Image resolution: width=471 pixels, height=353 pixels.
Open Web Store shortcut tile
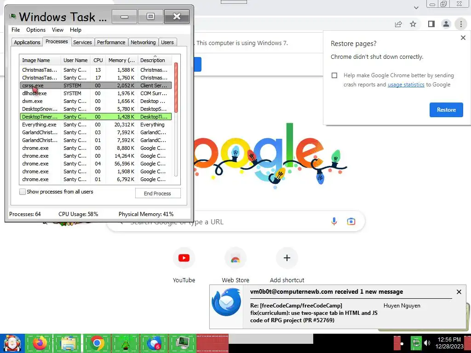[x=235, y=258]
